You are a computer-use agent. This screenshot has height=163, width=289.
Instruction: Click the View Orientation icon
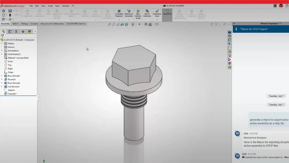click(x=126, y=24)
